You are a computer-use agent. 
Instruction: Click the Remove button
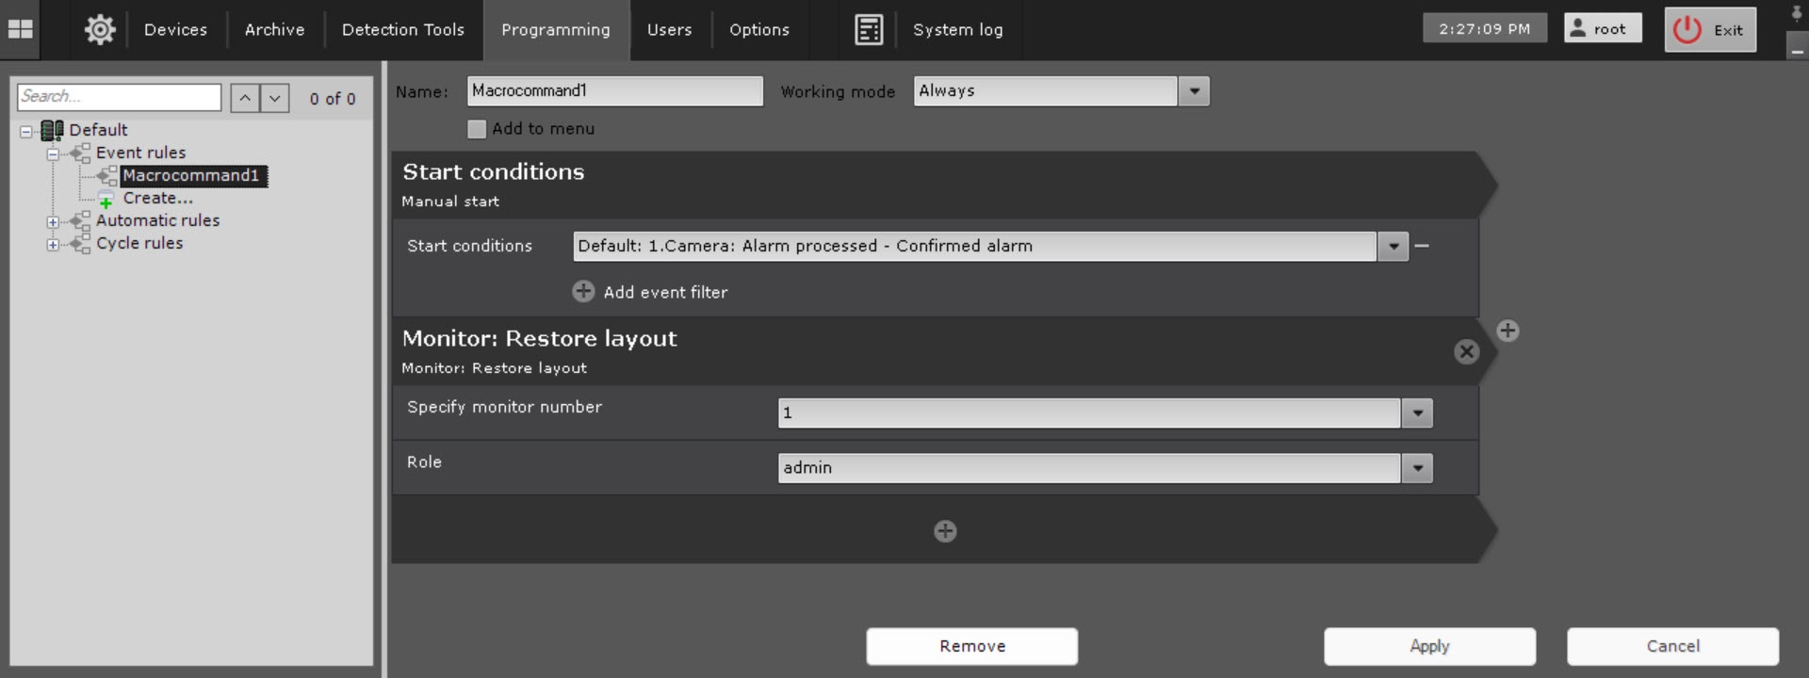click(x=972, y=646)
